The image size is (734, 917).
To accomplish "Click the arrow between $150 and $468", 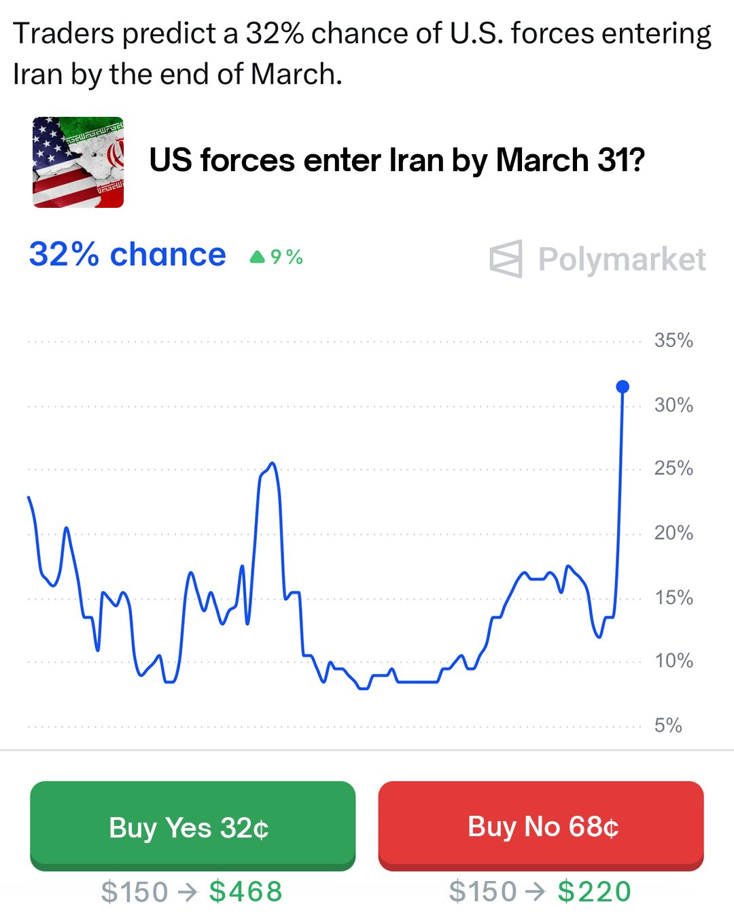I will (188, 892).
